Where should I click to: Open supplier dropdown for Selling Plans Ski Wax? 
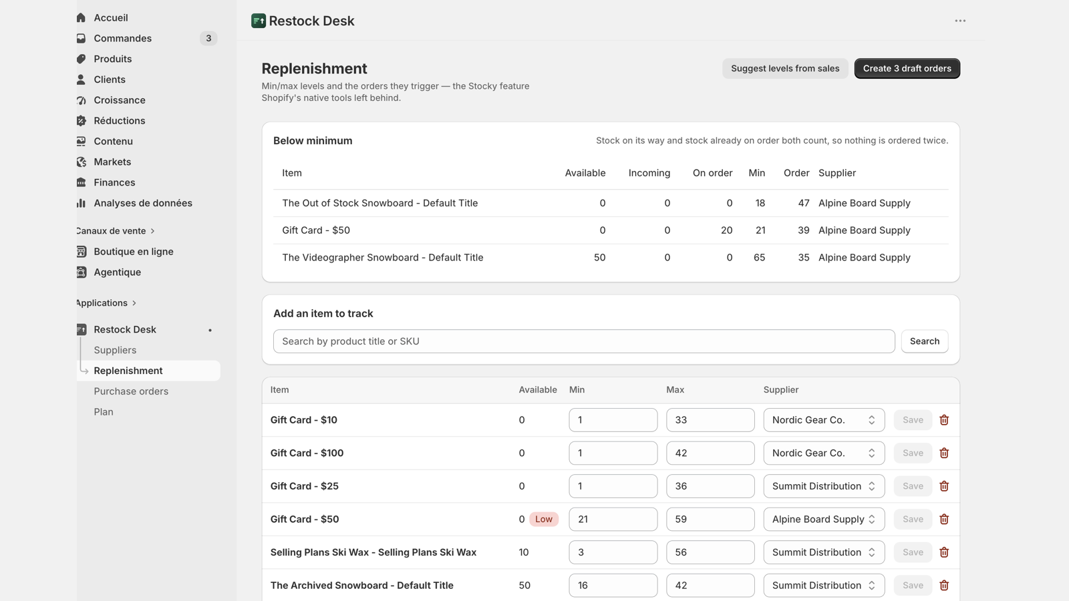point(824,552)
